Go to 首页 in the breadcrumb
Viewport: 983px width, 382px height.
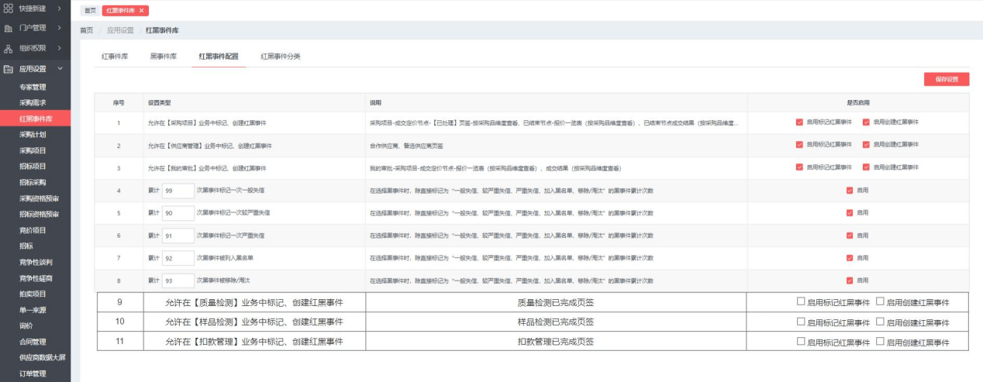[86, 30]
